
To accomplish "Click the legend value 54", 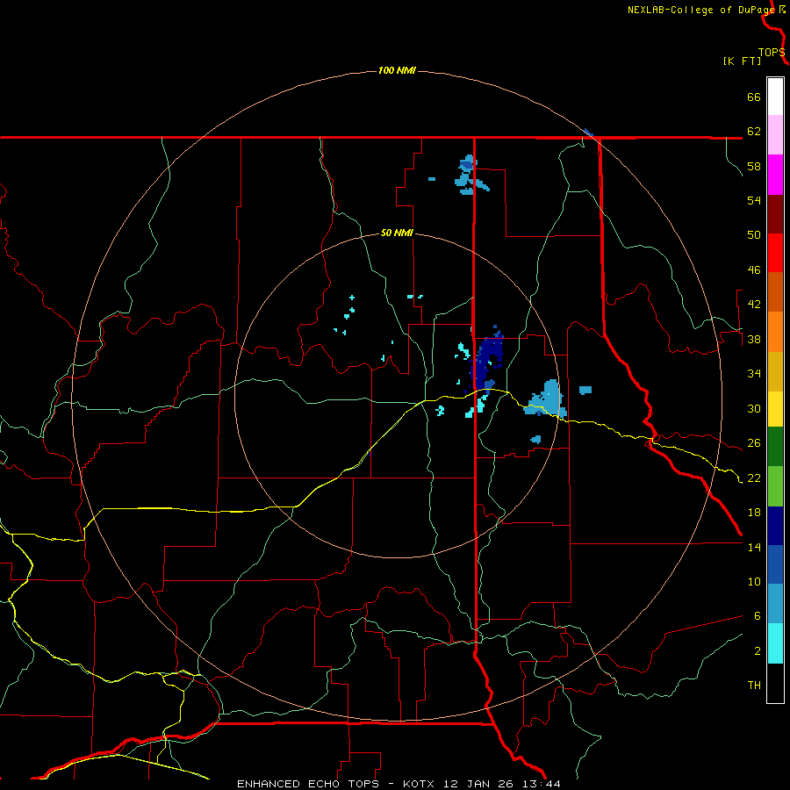I will click(754, 200).
